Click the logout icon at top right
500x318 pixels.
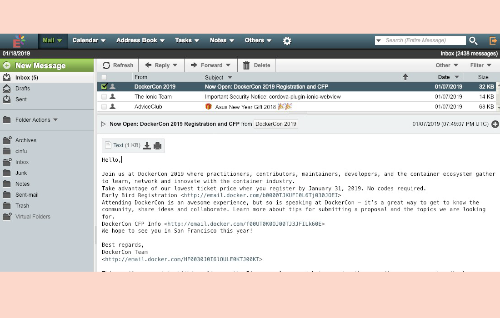(x=493, y=41)
